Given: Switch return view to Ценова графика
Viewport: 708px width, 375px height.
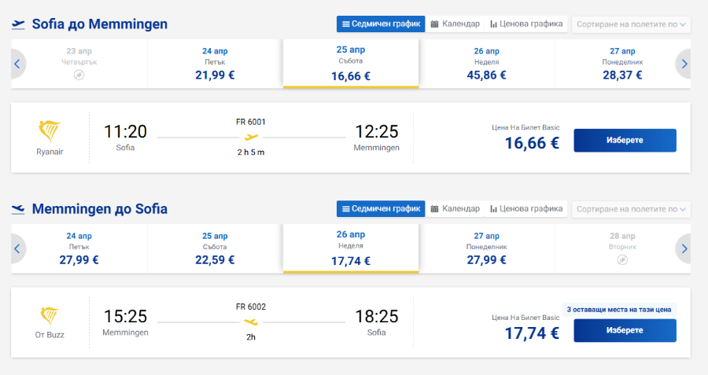Looking at the screenshot, I should click(526, 208).
